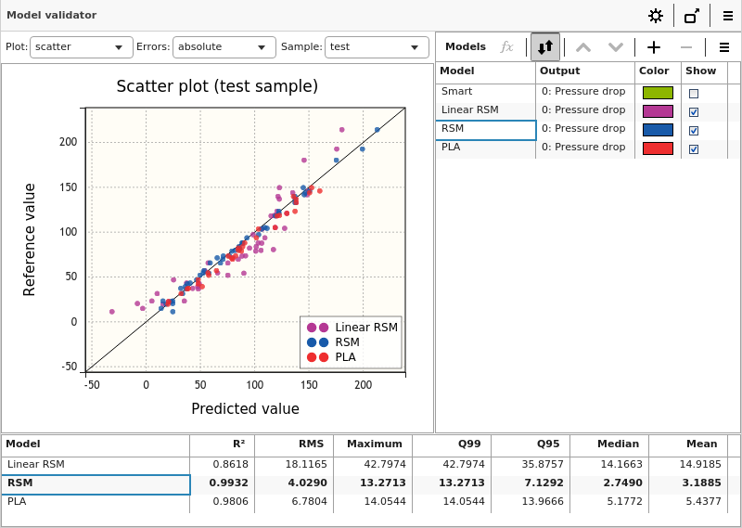742x528 pixels.
Task: Enable Show checkbox for Smart model
Action: (694, 94)
